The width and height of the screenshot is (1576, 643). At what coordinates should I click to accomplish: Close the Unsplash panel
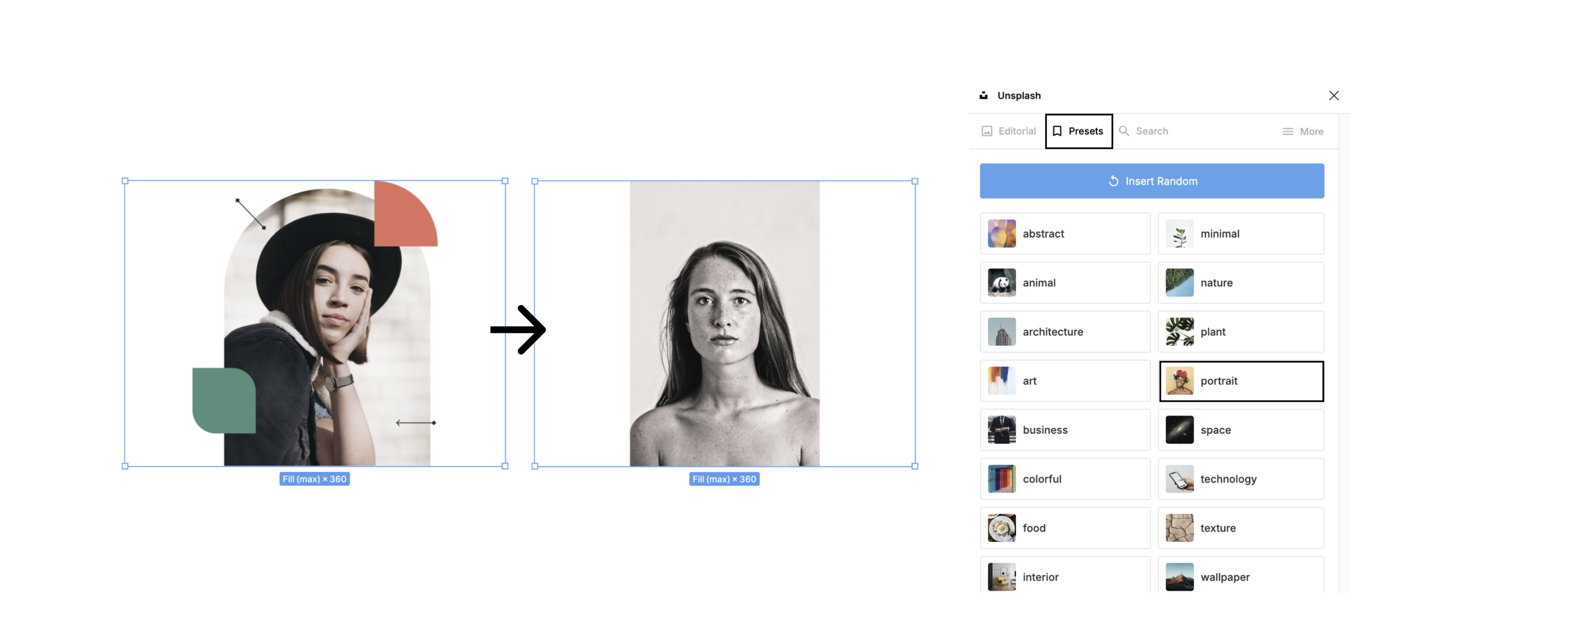1334,95
